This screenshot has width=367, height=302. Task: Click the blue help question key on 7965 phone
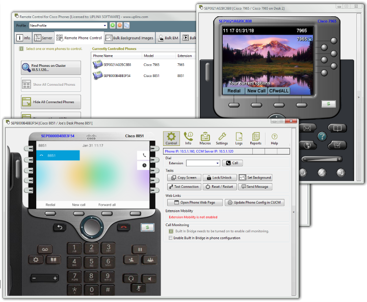coord(322,136)
